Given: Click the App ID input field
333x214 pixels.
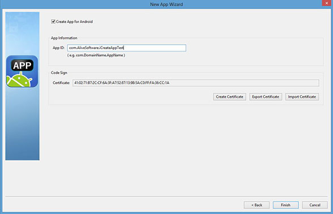Looking at the screenshot, I should pyautogui.click(x=127, y=48).
